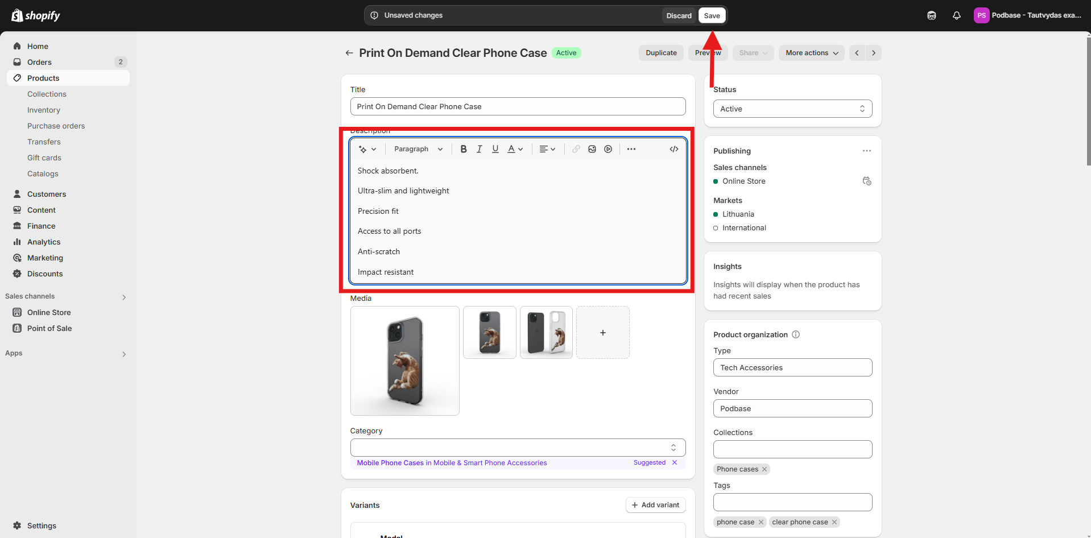The height and width of the screenshot is (538, 1091).
Task: Dismiss the suggested category
Action: click(x=675, y=462)
